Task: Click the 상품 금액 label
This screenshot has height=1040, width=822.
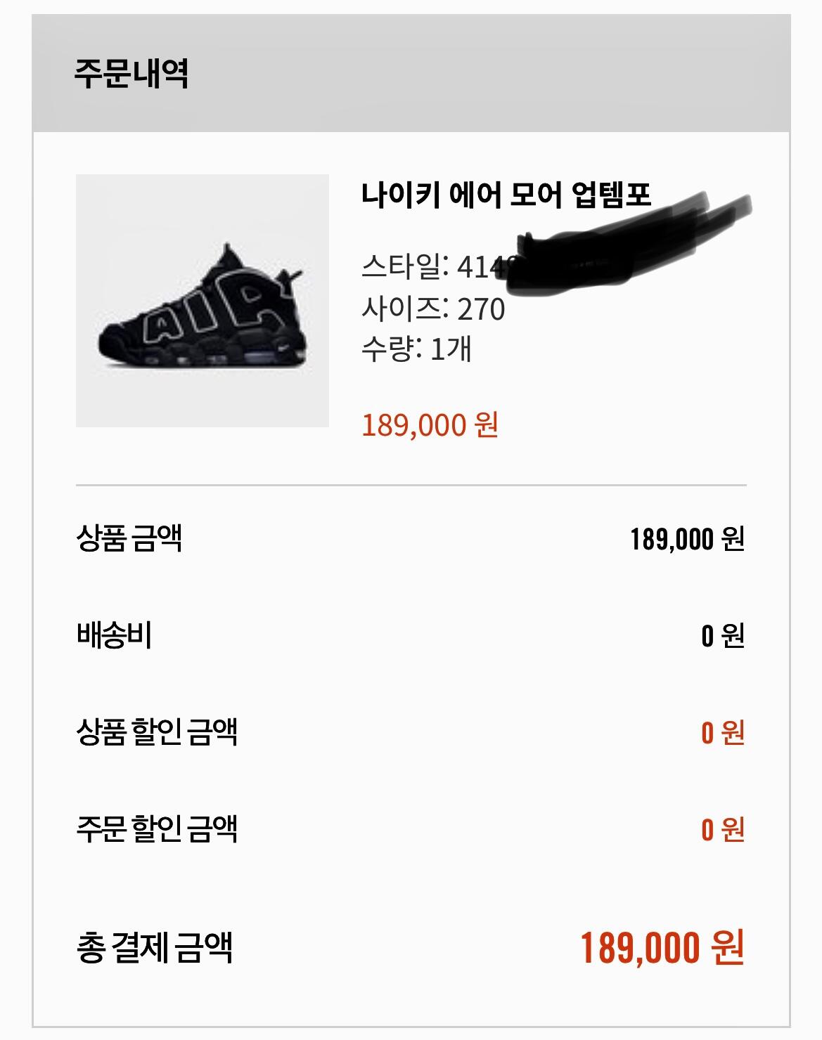Action: pos(129,539)
